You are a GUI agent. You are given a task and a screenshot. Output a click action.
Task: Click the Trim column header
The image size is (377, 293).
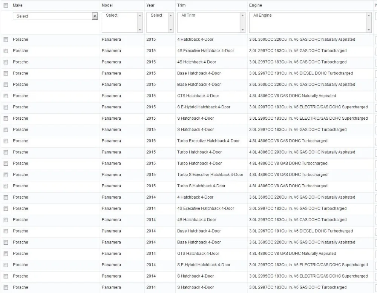[x=181, y=5]
